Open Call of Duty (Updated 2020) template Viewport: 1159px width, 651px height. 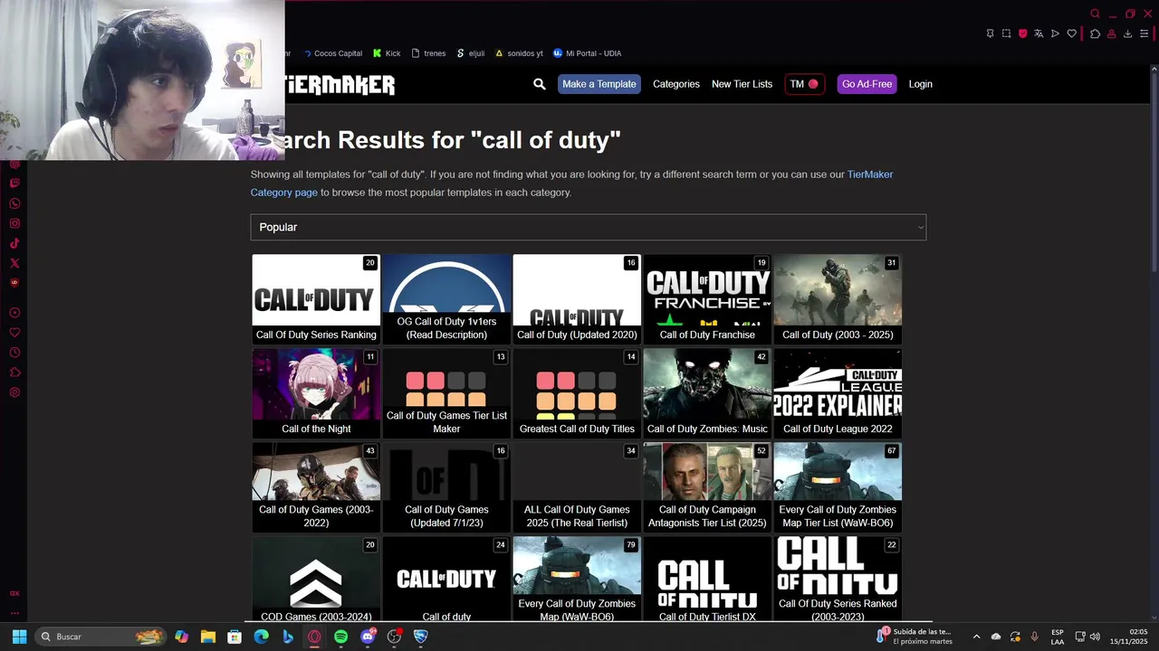[577, 299]
